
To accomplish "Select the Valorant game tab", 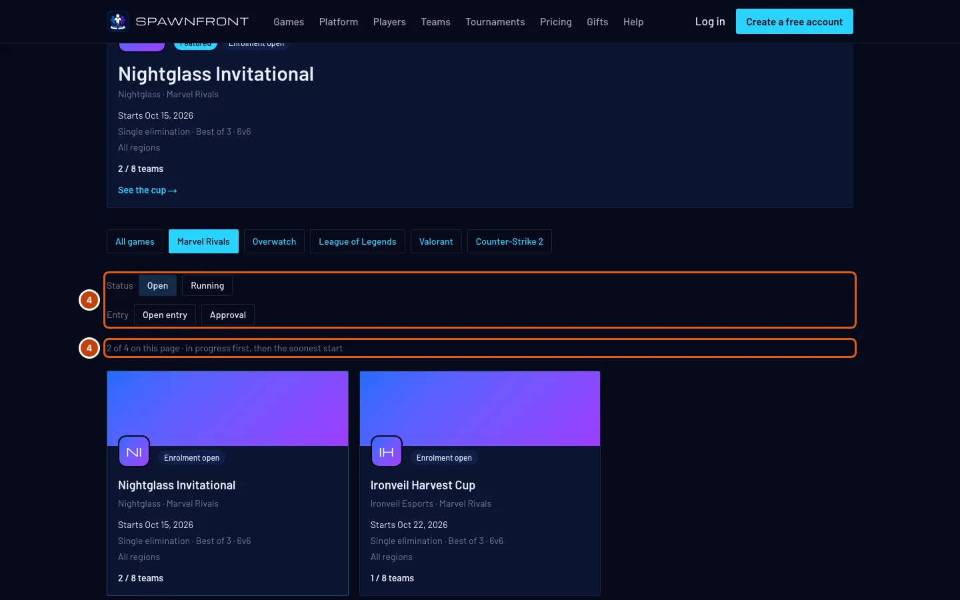I will [x=436, y=241].
